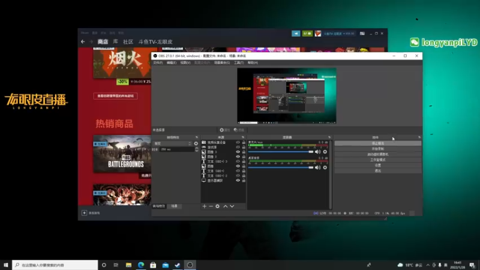Click transition 时长 250 ms input field
This screenshot has width=480, height=270.
(177, 149)
